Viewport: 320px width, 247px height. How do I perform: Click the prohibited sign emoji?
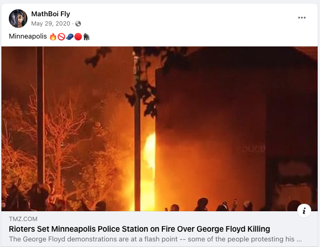pyautogui.click(x=61, y=37)
